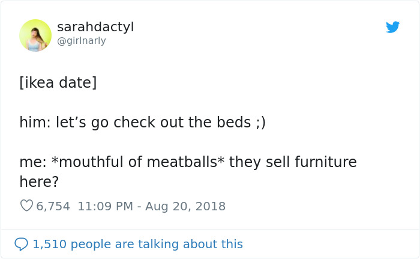Open sarahdactyl's profile avatar
Screen dimensions: 420x259
coord(35,35)
